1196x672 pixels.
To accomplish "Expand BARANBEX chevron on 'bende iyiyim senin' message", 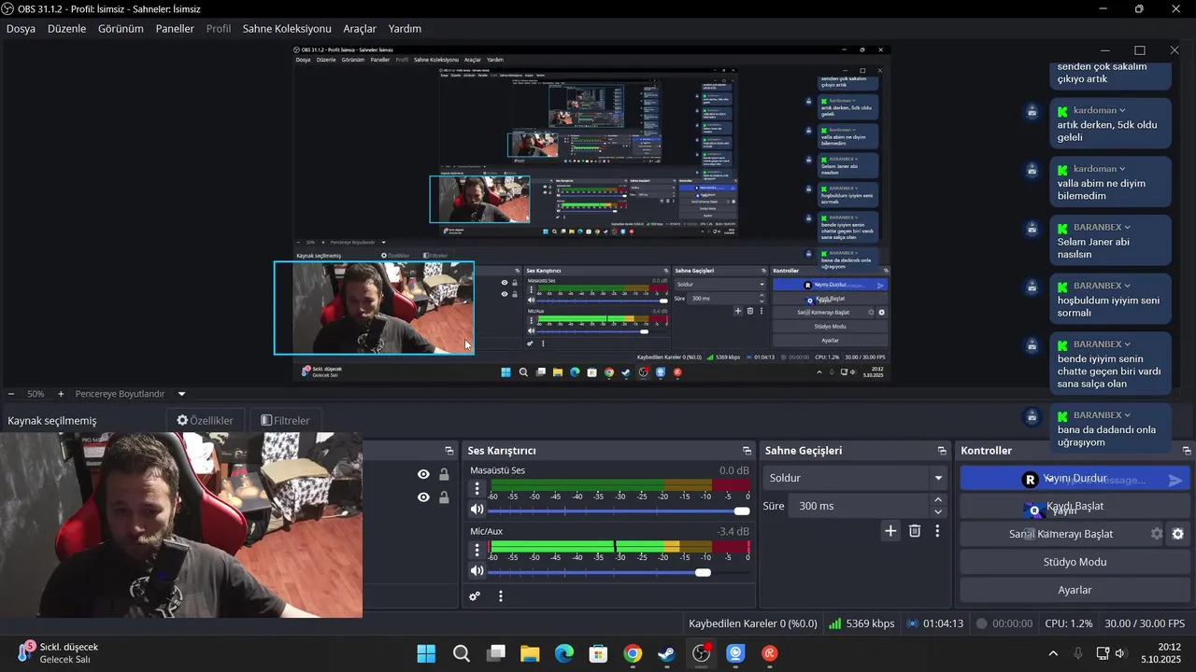I will pos(1128,344).
